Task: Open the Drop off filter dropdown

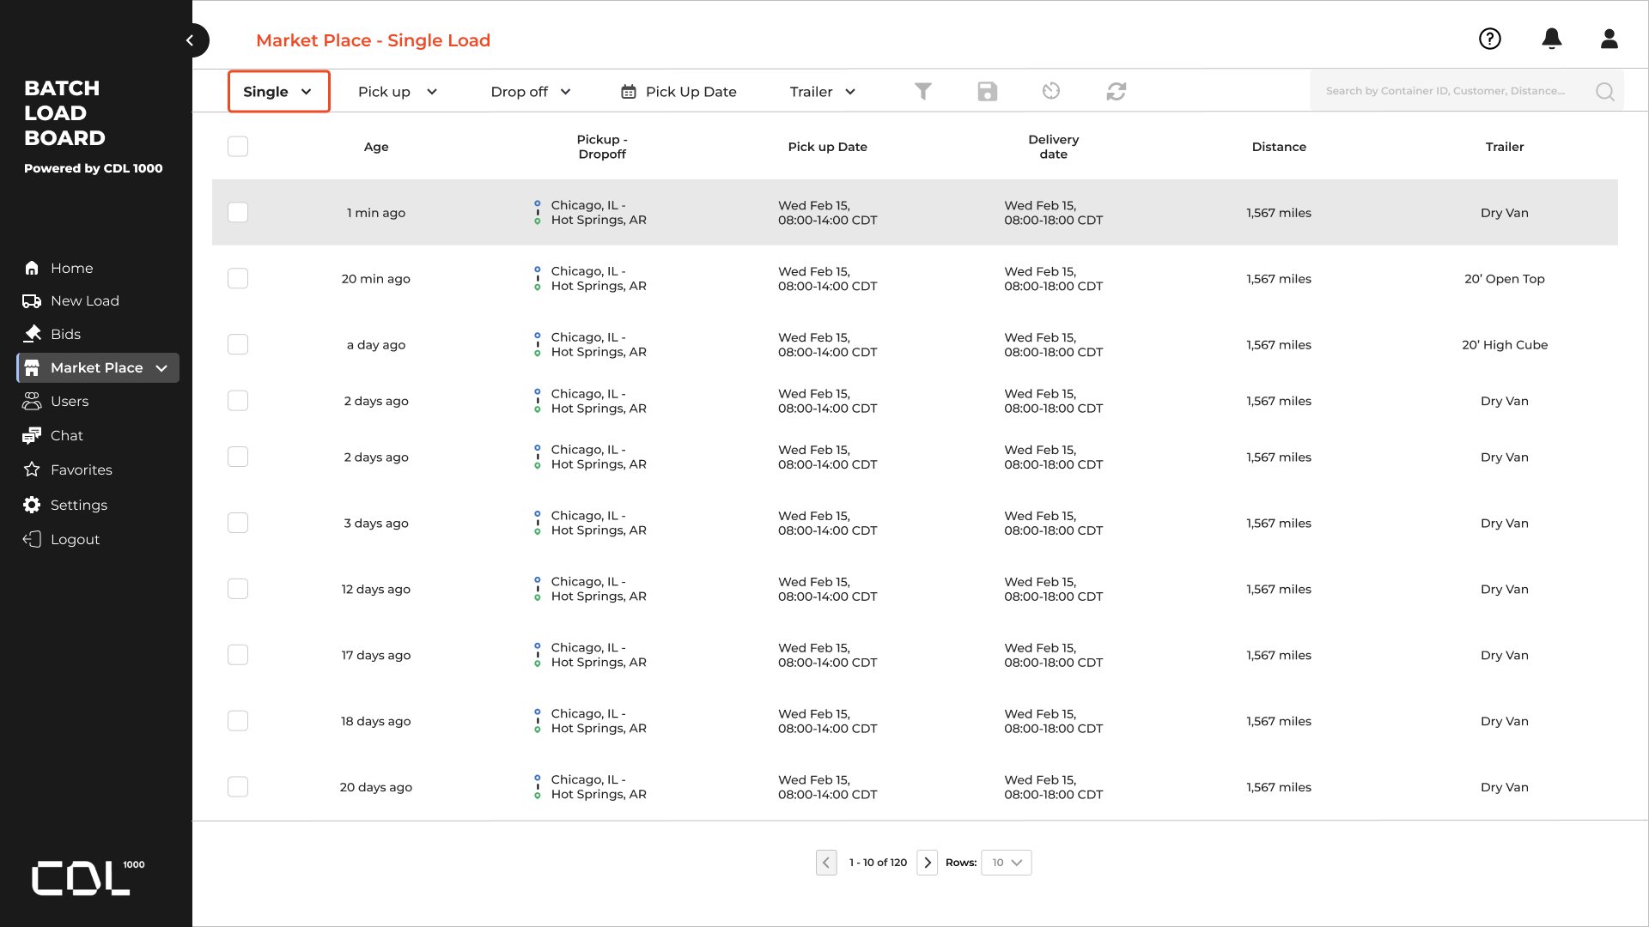Action: [531, 92]
